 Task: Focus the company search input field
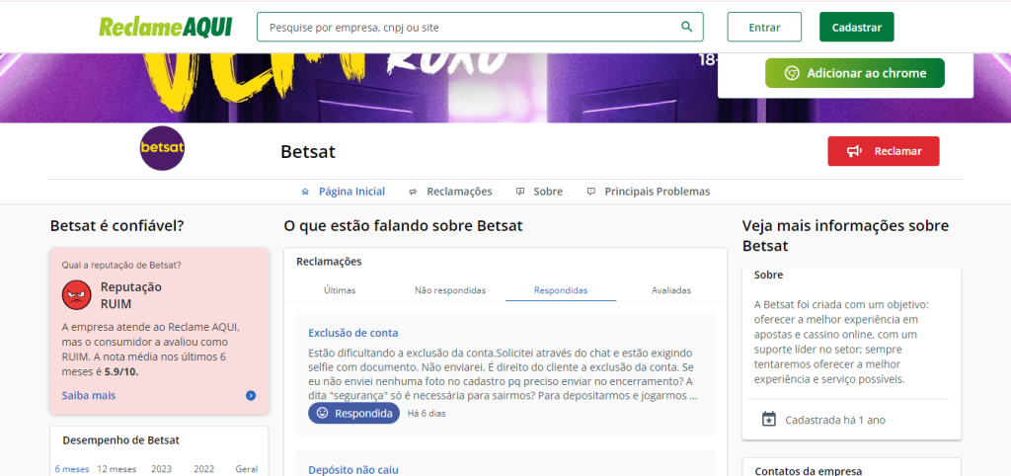480,27
